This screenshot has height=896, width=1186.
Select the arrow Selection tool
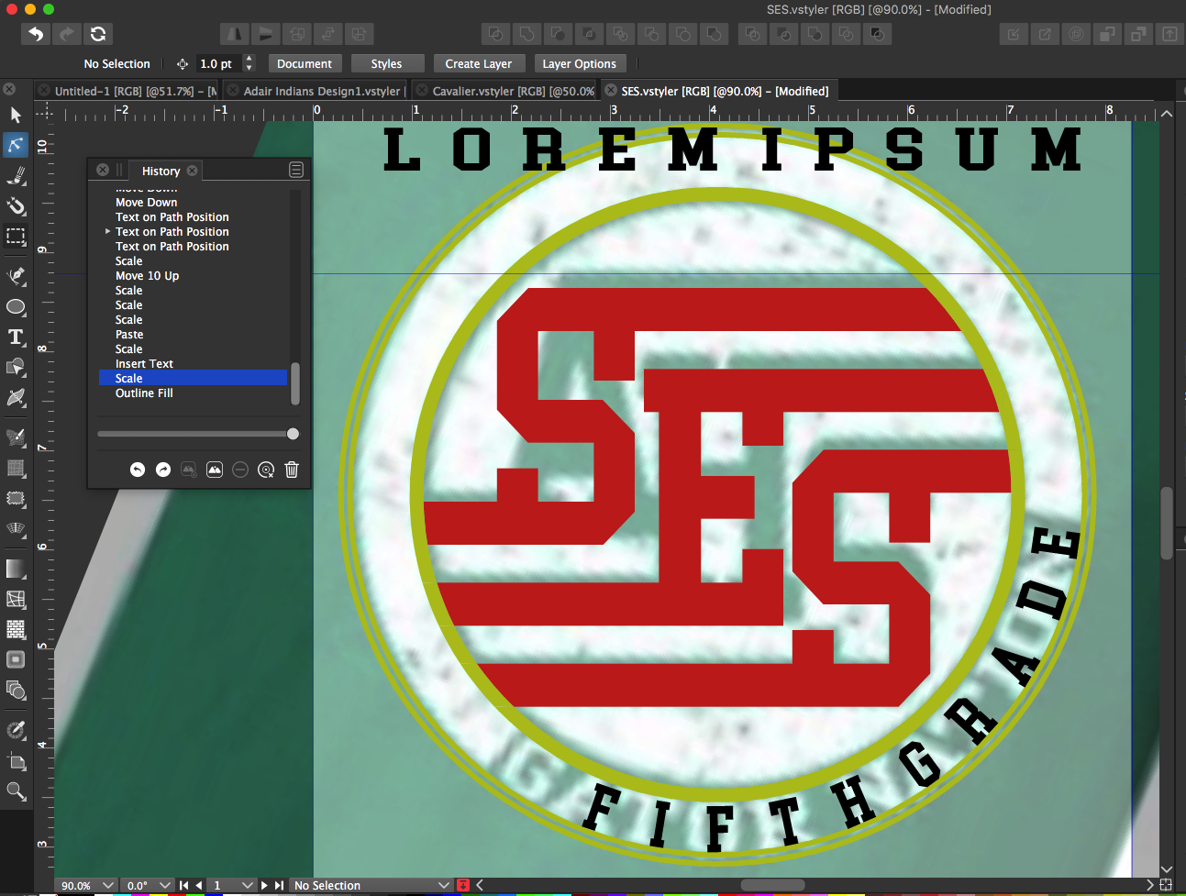pos(16,115)
